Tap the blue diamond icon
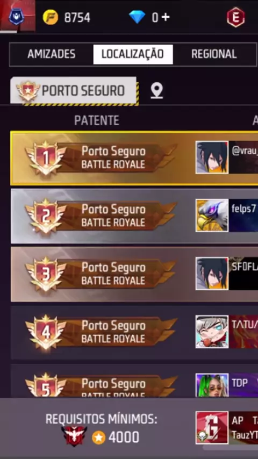Viewport: 258px width, 459px height. pyautogui.click(x=137, y=17)
